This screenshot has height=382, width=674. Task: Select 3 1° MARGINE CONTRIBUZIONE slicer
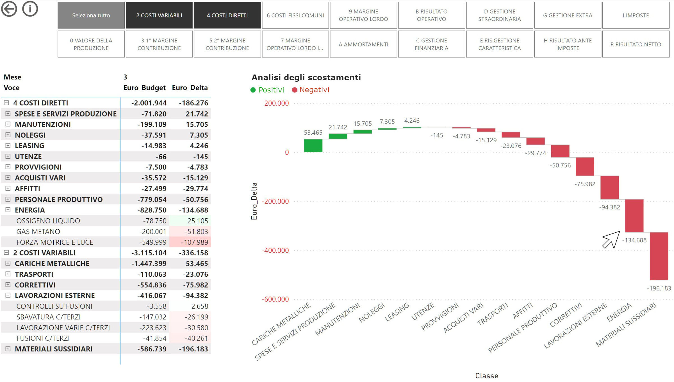click(x=159, y=44)
